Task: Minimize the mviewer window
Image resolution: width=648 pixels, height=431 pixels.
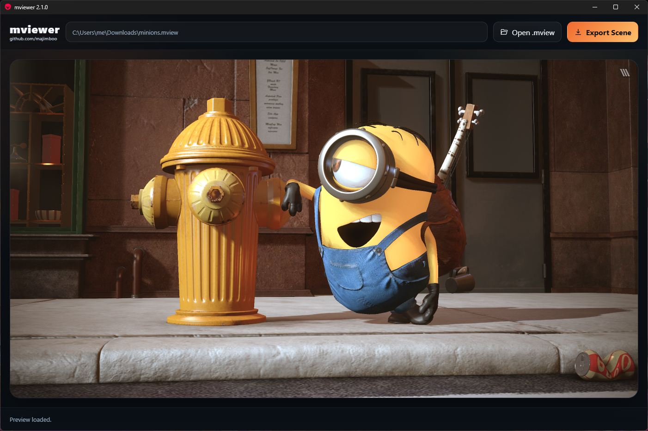Action: [594, 7]
